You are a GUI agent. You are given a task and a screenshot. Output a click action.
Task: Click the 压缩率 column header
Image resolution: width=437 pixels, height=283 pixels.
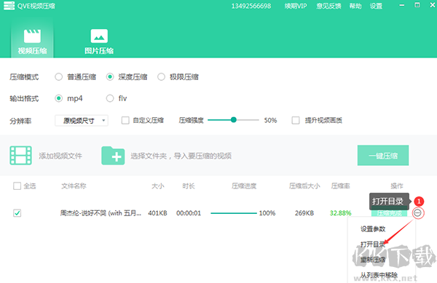[x=340, y=186]
